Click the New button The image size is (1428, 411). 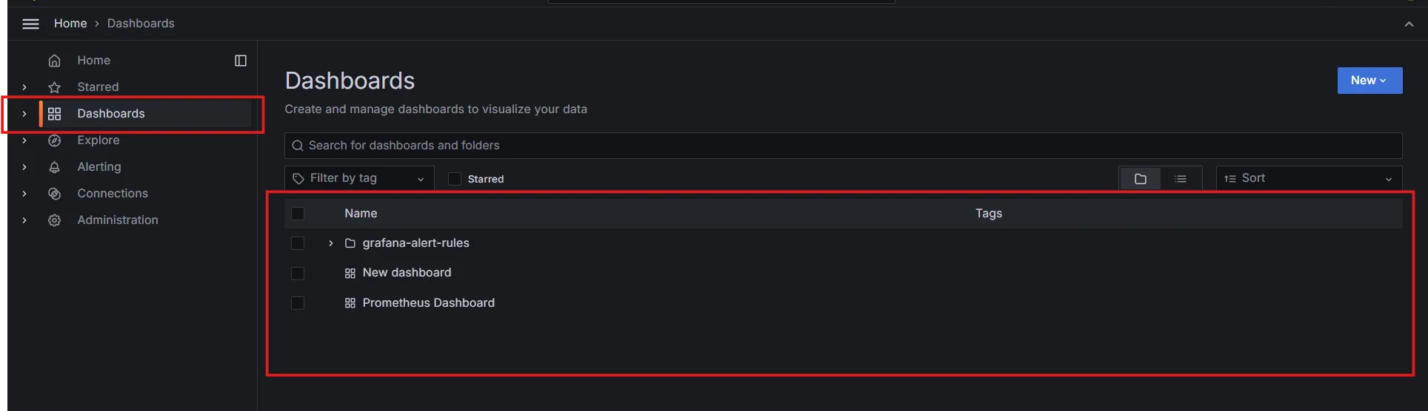click(x=1369, y=81)
